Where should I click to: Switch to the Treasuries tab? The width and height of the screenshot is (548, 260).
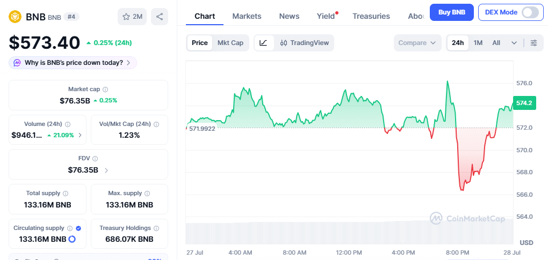[x=371, y=16]
